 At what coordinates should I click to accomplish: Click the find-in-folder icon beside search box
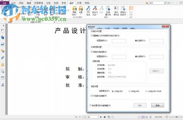point(147,3)
